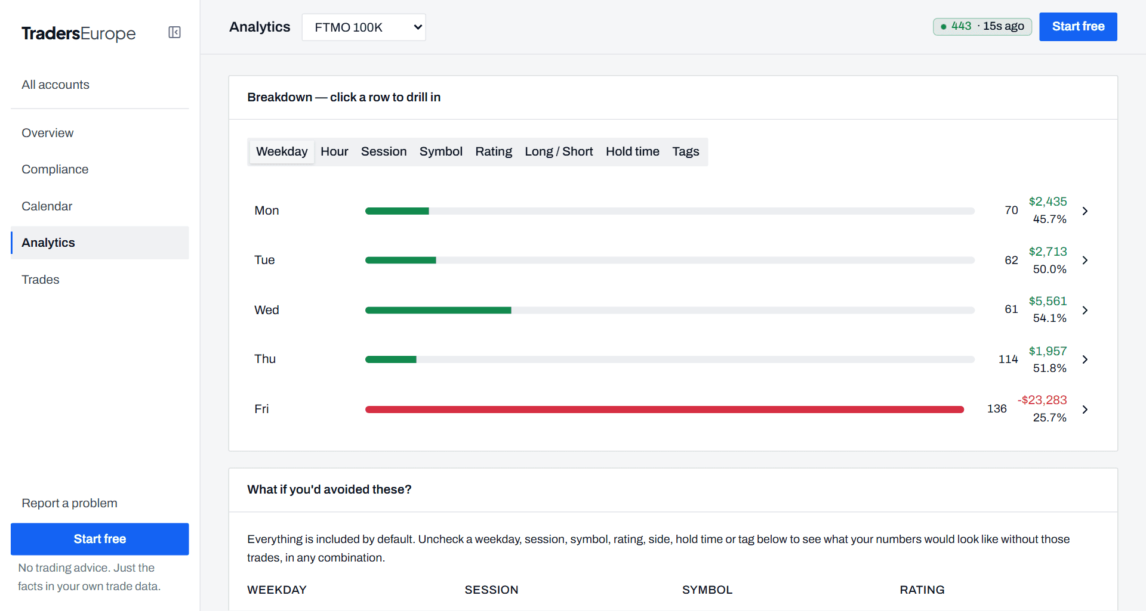Click the Mon green profit bar

397,211
